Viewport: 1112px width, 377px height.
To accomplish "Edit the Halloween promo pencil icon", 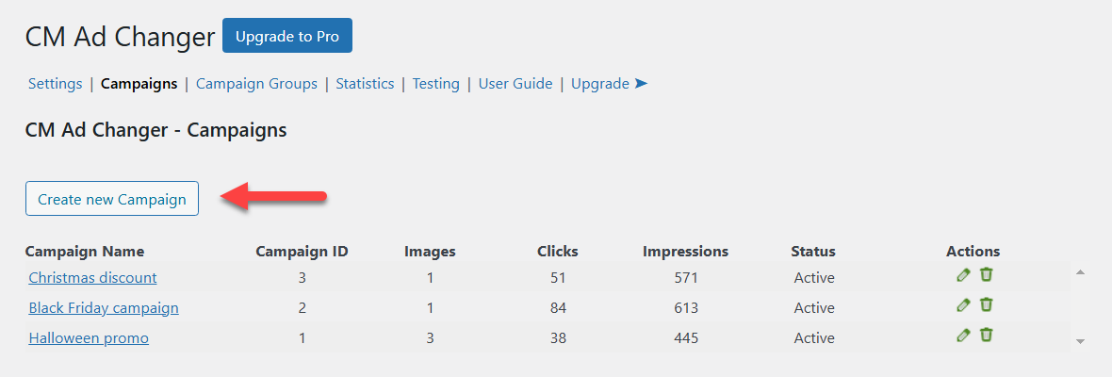I will (x=963, y=336).
